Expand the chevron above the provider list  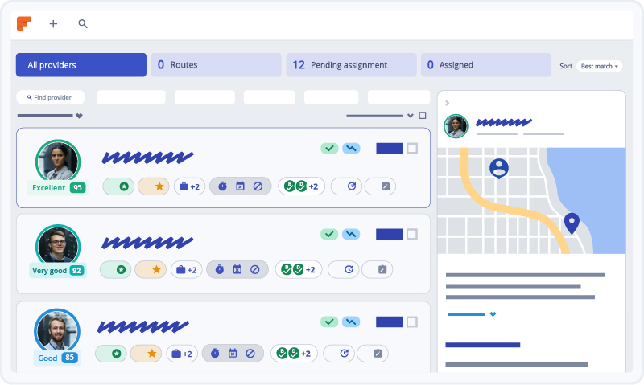411,116
